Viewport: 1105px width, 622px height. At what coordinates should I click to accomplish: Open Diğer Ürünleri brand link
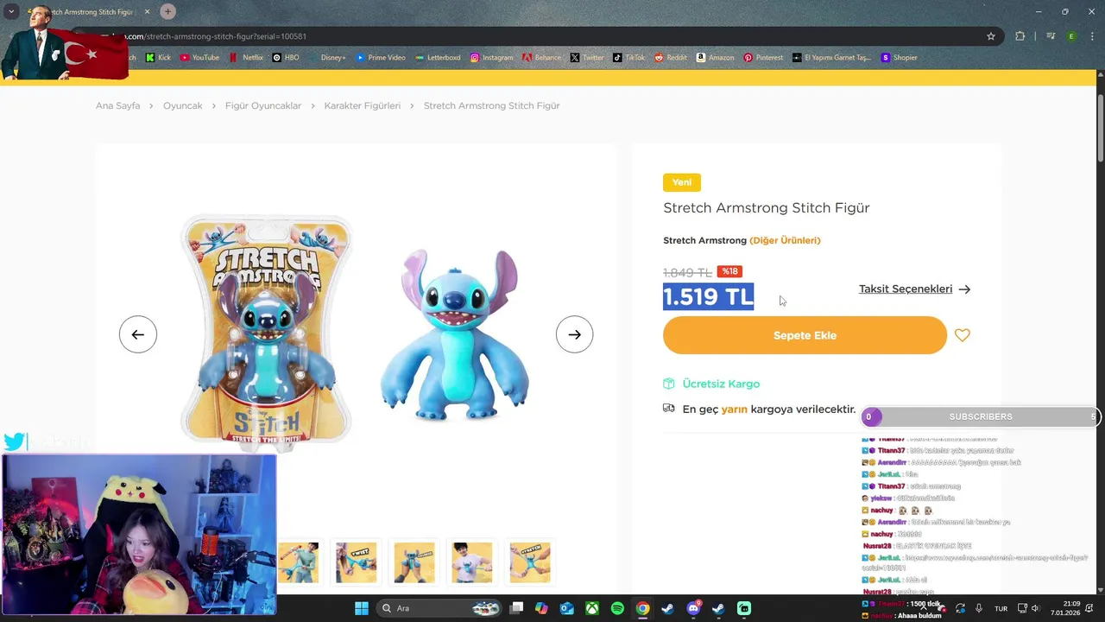785,240
